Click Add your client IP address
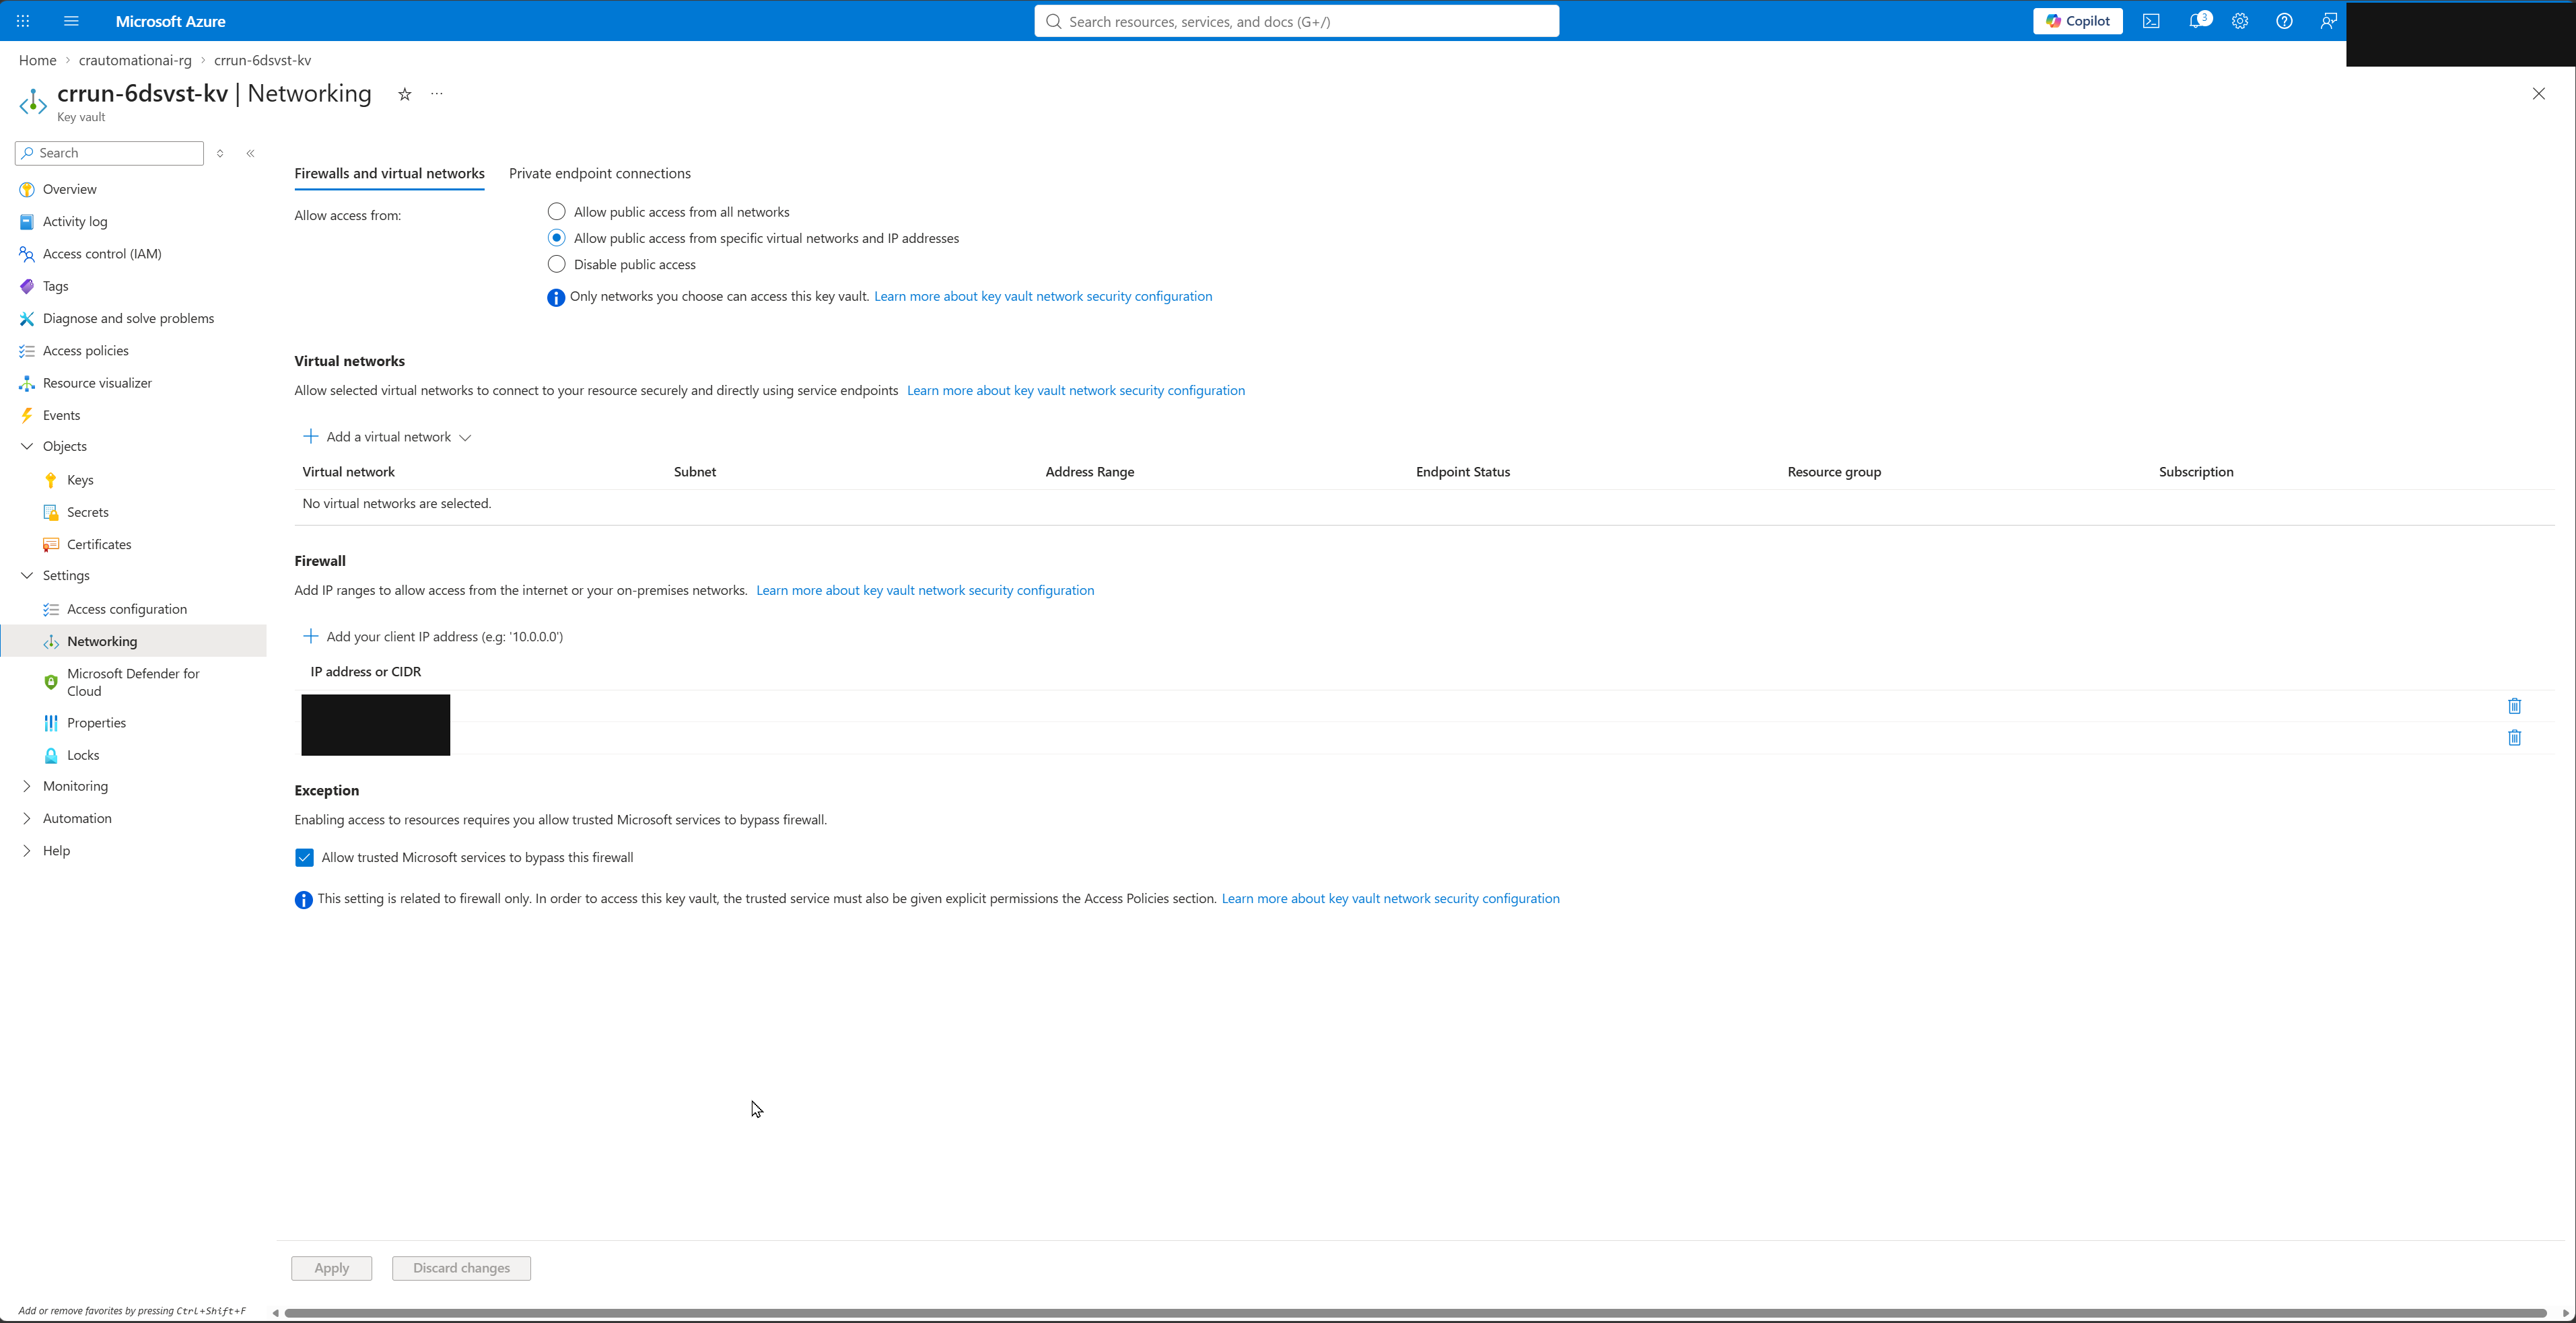 [433, 637]
